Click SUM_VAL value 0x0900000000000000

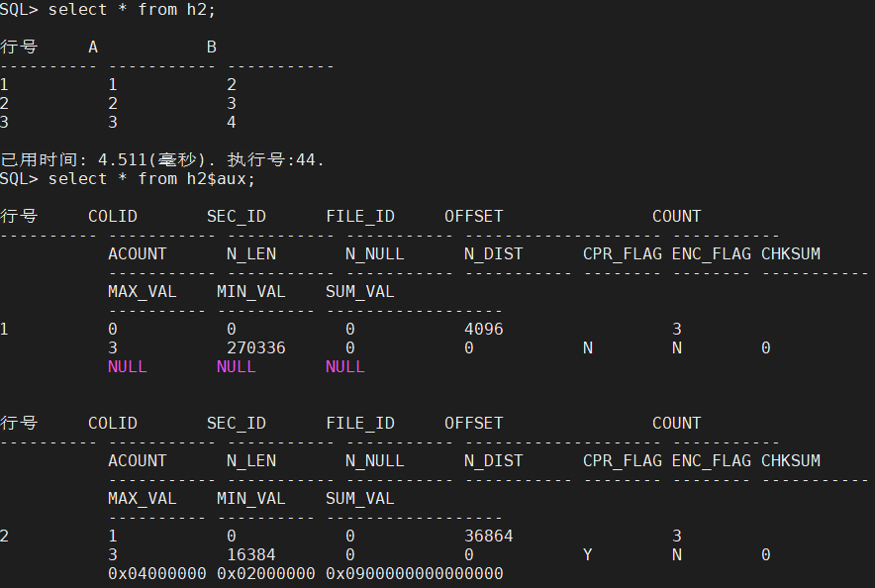tap(415, 573)
